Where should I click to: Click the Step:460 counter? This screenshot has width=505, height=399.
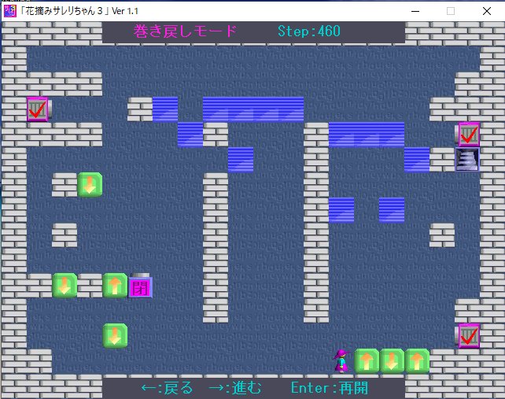(x=308, y=31)
